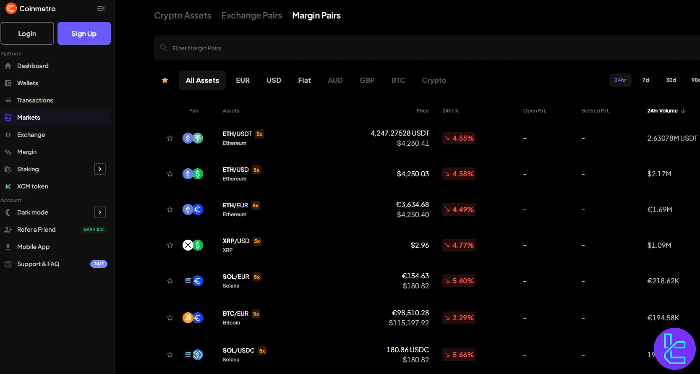
Task: Click the XRP/USD 4.77% change badge
Action: click(x=459, y=245)
